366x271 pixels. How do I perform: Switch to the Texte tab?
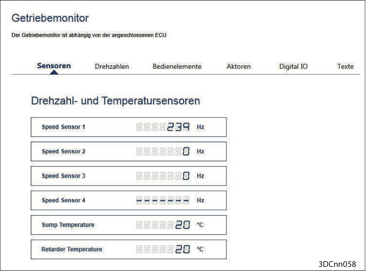click(345, 66)
